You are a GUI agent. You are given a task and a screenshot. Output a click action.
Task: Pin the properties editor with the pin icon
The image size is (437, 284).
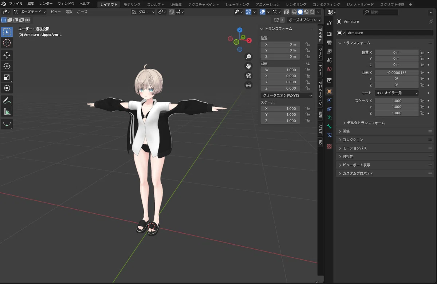click(x=431, y=21)
